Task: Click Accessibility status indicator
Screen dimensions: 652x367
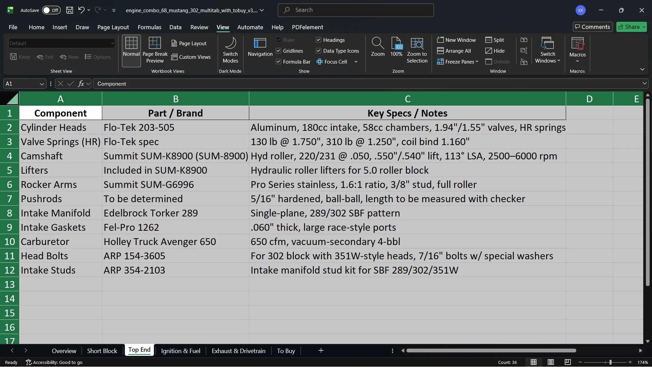Action: (x=54, y=363)
